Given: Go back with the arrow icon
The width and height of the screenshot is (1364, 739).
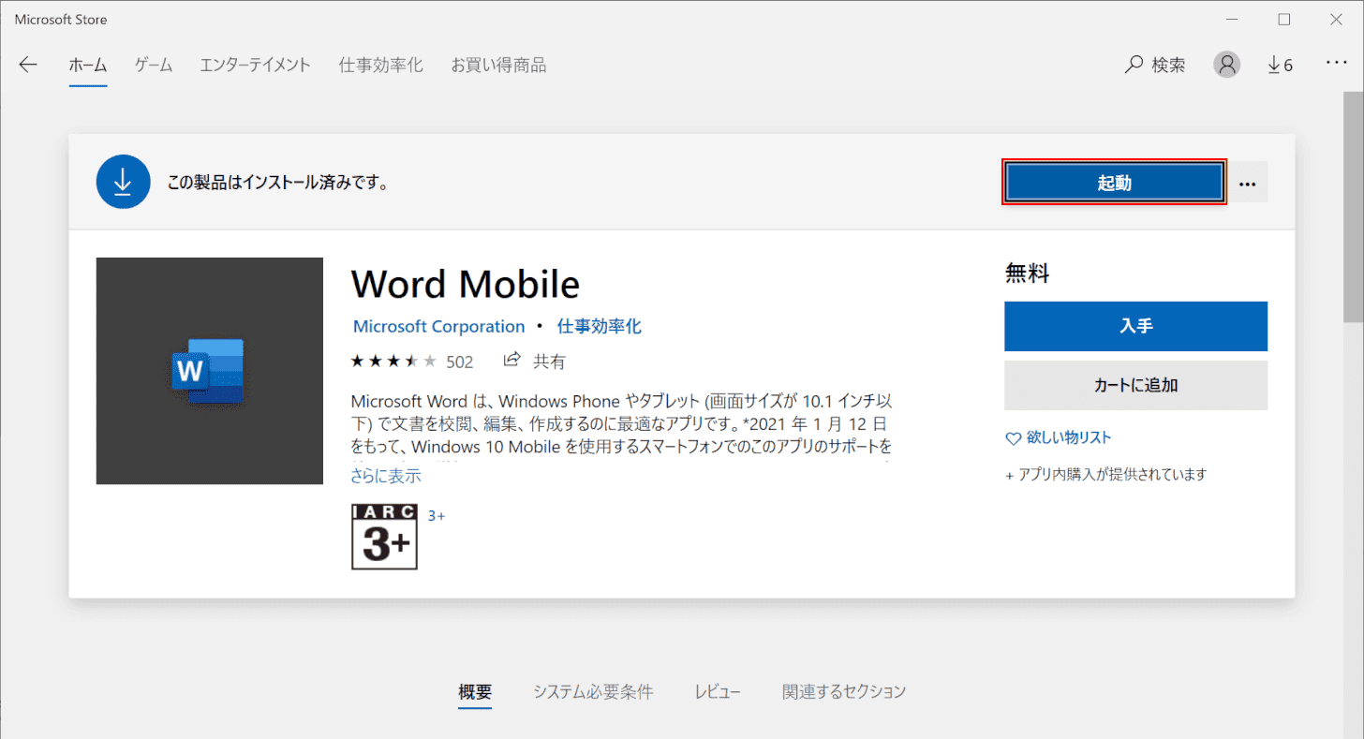Looking at the screenshot, I should tap(28, 65).
